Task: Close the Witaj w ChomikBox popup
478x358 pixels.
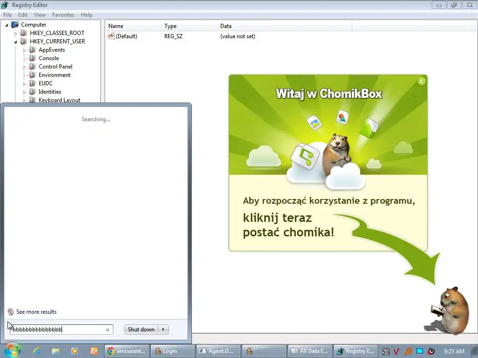Action: [x=421, y=81]
